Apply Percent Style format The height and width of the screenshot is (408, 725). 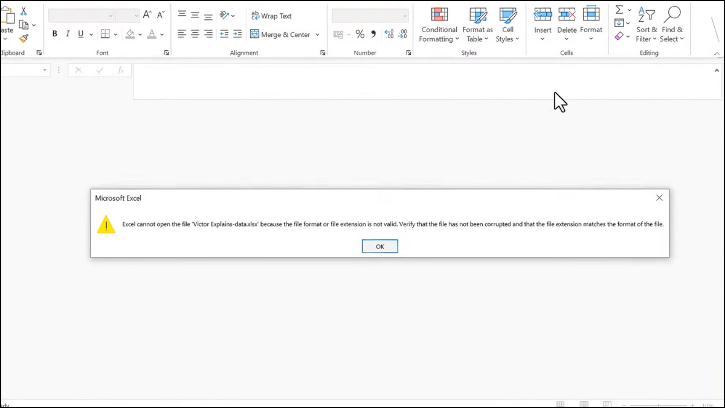click(360, 34)
